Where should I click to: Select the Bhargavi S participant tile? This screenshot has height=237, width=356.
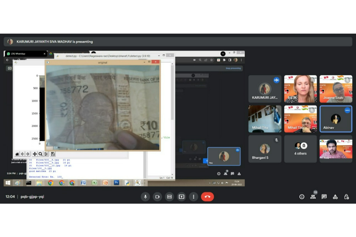click(265, 149)
